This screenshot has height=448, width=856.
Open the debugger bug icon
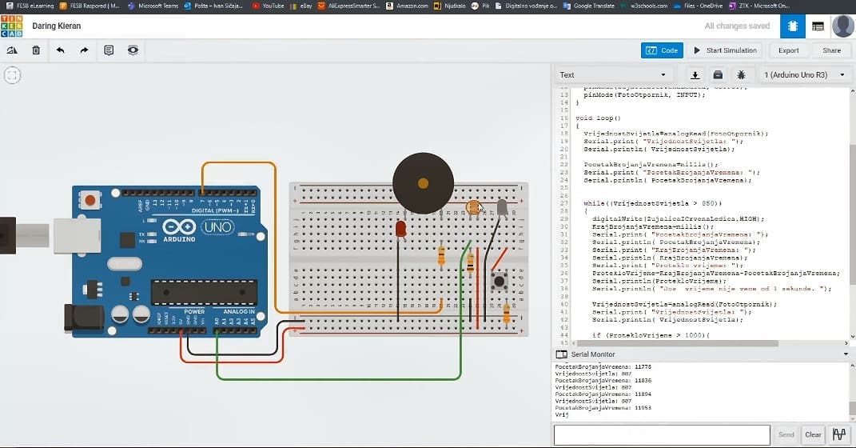tap(741, 75)
